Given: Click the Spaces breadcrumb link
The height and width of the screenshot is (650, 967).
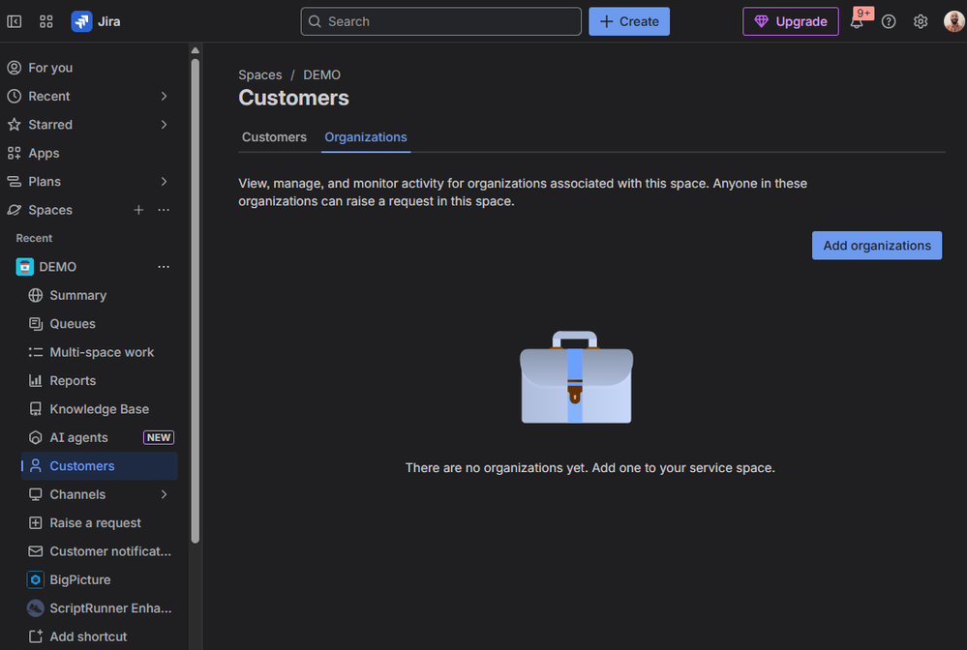Looking at the screenshot, I should click(x=259, y=74).
